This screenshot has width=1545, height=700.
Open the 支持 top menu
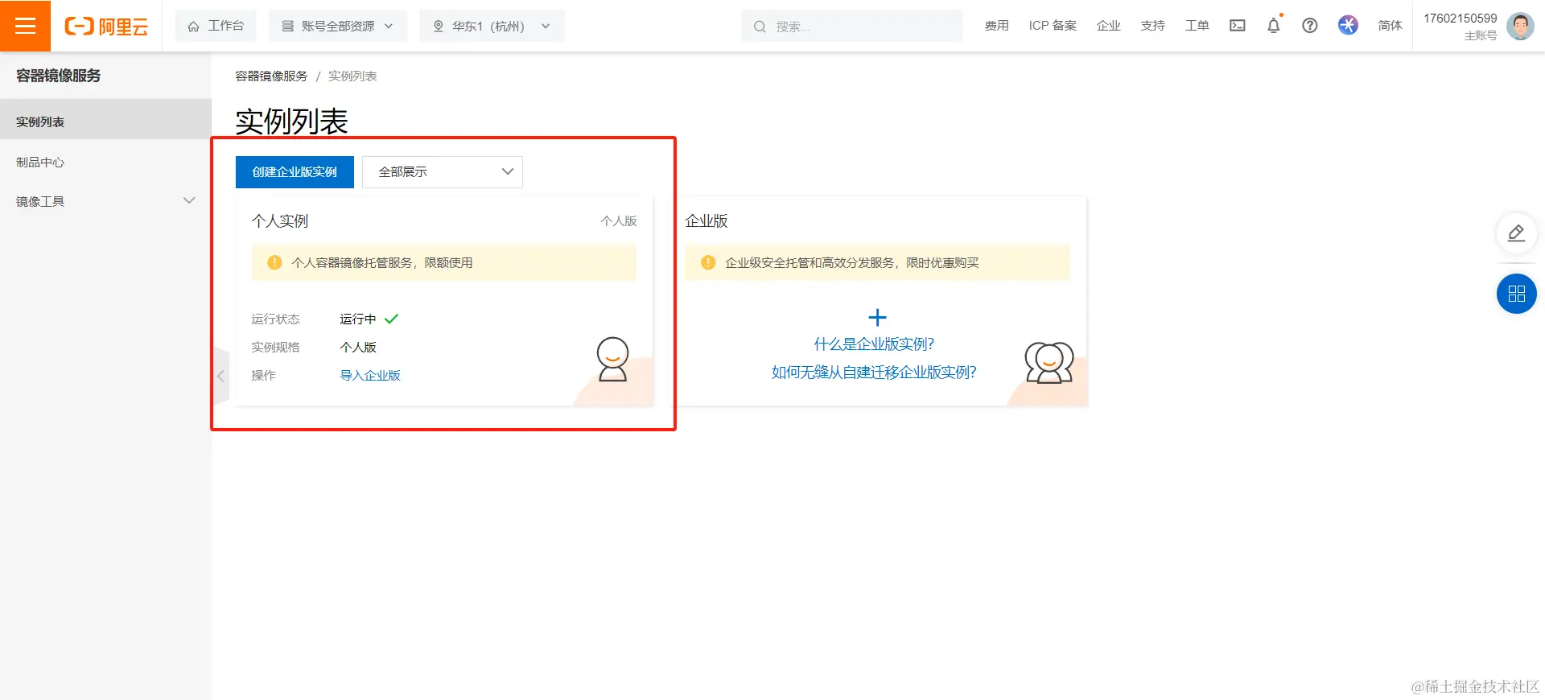[x=1153, y=26]
